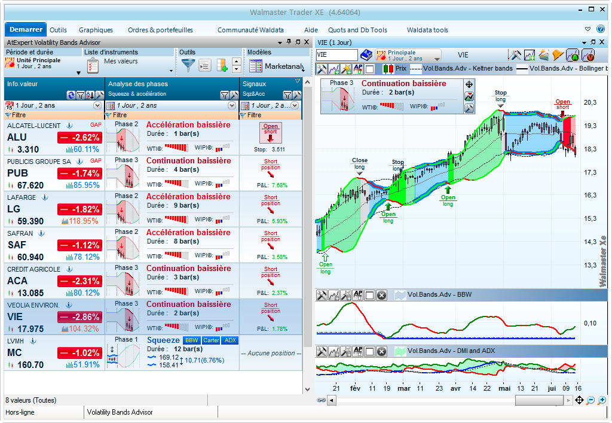
Task: Click the chart trend icon on Phase 3 overlay
Action: point(469,96)
